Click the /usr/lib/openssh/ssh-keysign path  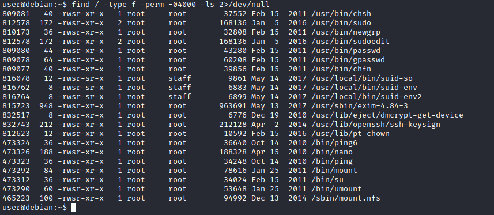pos(375,125)
